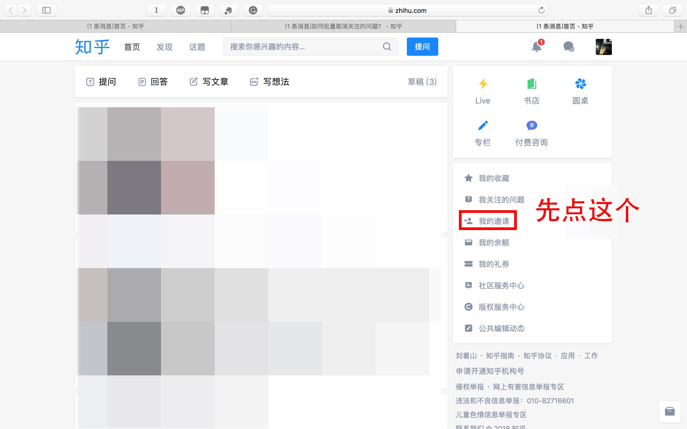Go to 发现 in navigation bar

[x=164, y=47]
